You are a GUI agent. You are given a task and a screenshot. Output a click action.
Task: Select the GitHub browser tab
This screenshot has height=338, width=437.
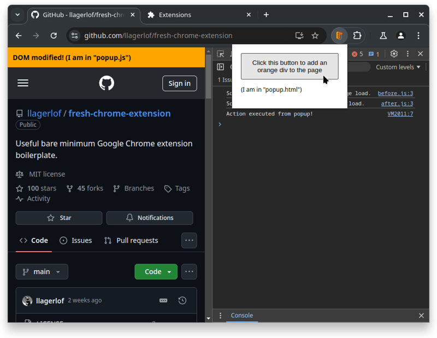click(84, 15)
